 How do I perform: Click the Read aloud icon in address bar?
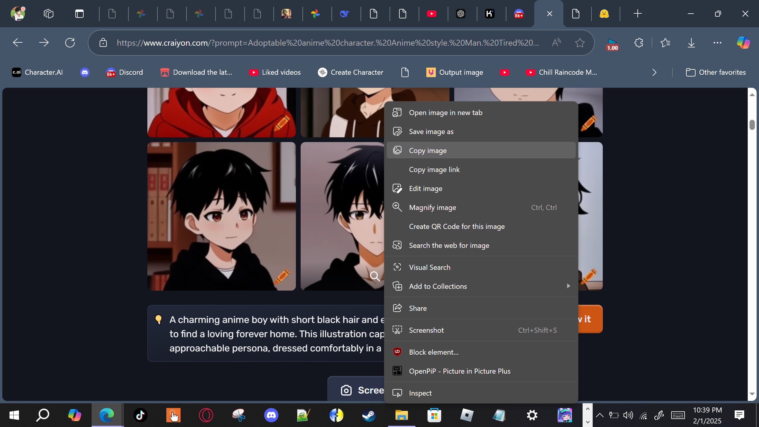556,43
